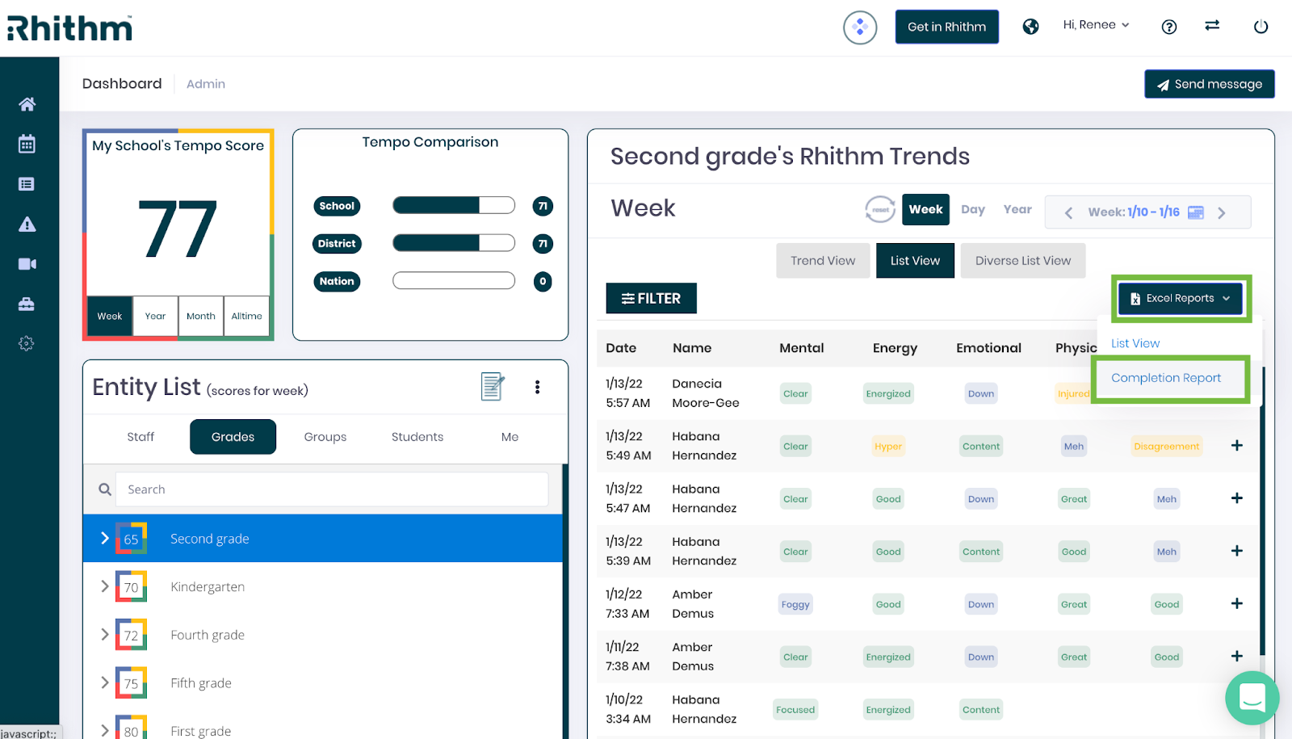This screenshot has height=739, width=1292.
Task: Switch to the Groups tab
Action: click(x=325, y=437)
